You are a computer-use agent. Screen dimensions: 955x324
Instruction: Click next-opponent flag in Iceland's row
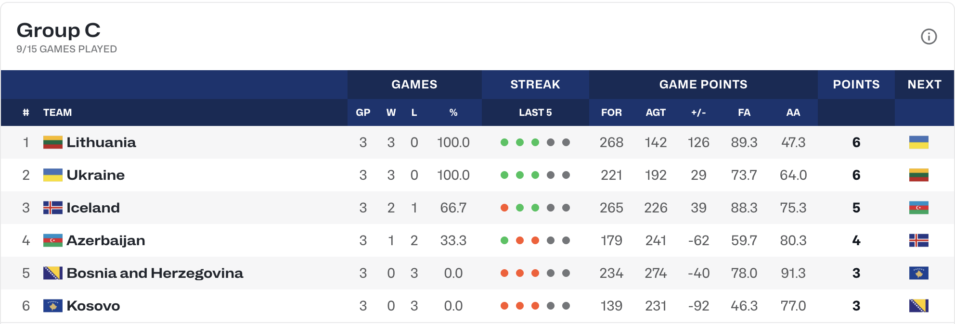pos(918,208)
